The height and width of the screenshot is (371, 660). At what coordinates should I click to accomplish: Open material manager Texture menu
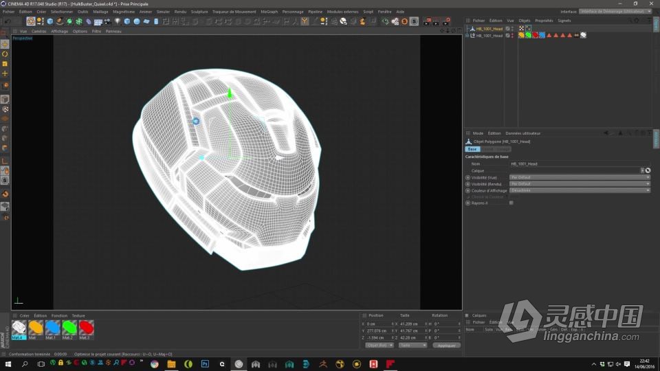click(78, 315)
